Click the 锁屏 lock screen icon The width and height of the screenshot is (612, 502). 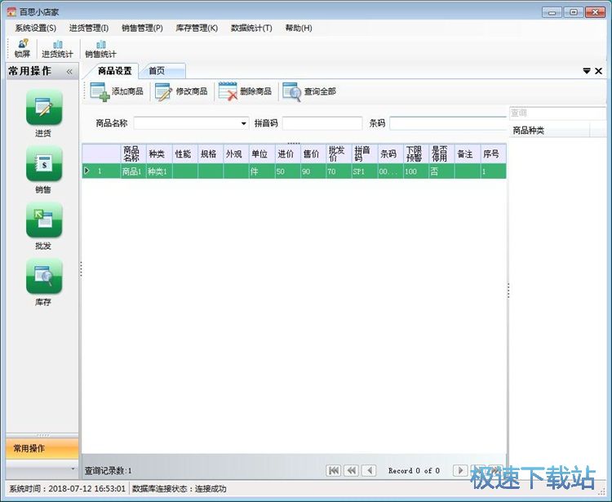pos(22,48)
